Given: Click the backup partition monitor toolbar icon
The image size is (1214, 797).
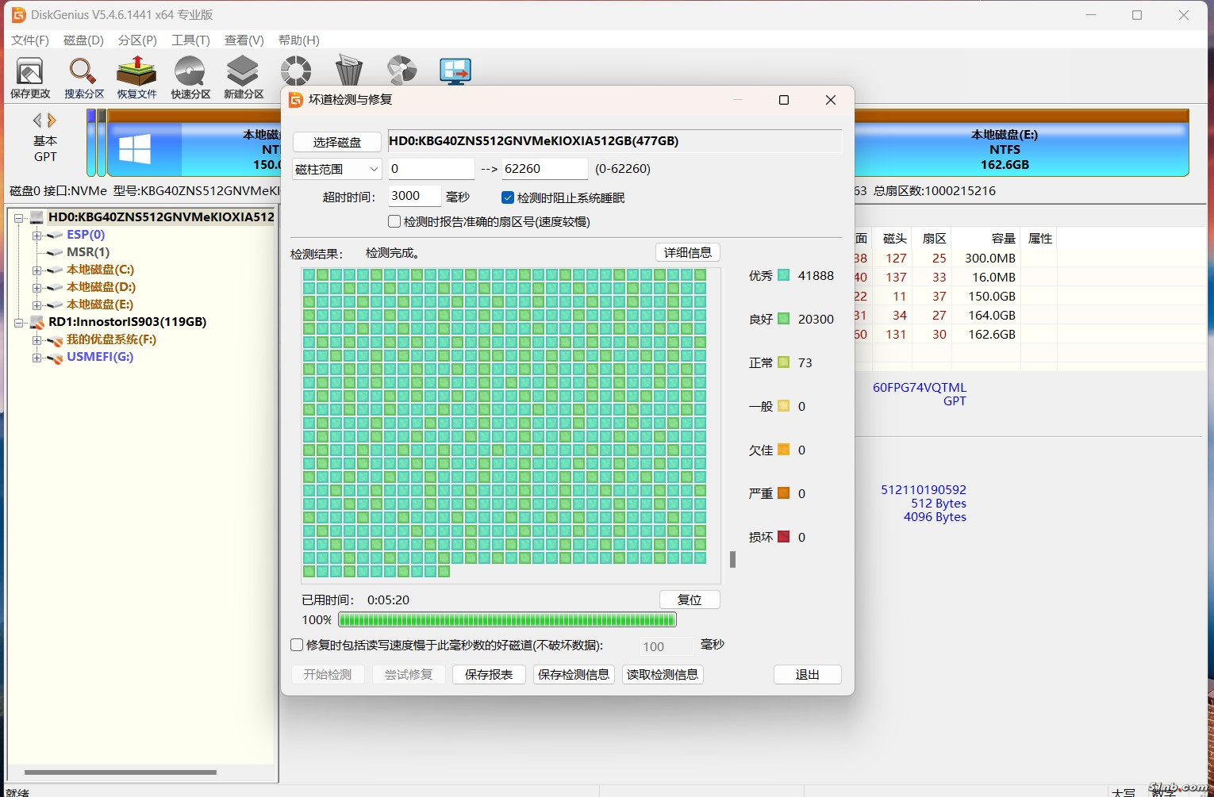Looking at the screenshot, I should [x=455, y=71].
